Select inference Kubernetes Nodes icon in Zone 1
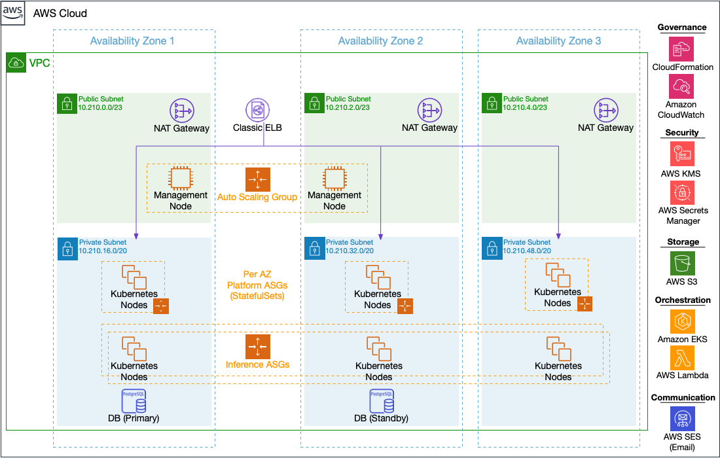 (x=134, y=349)
